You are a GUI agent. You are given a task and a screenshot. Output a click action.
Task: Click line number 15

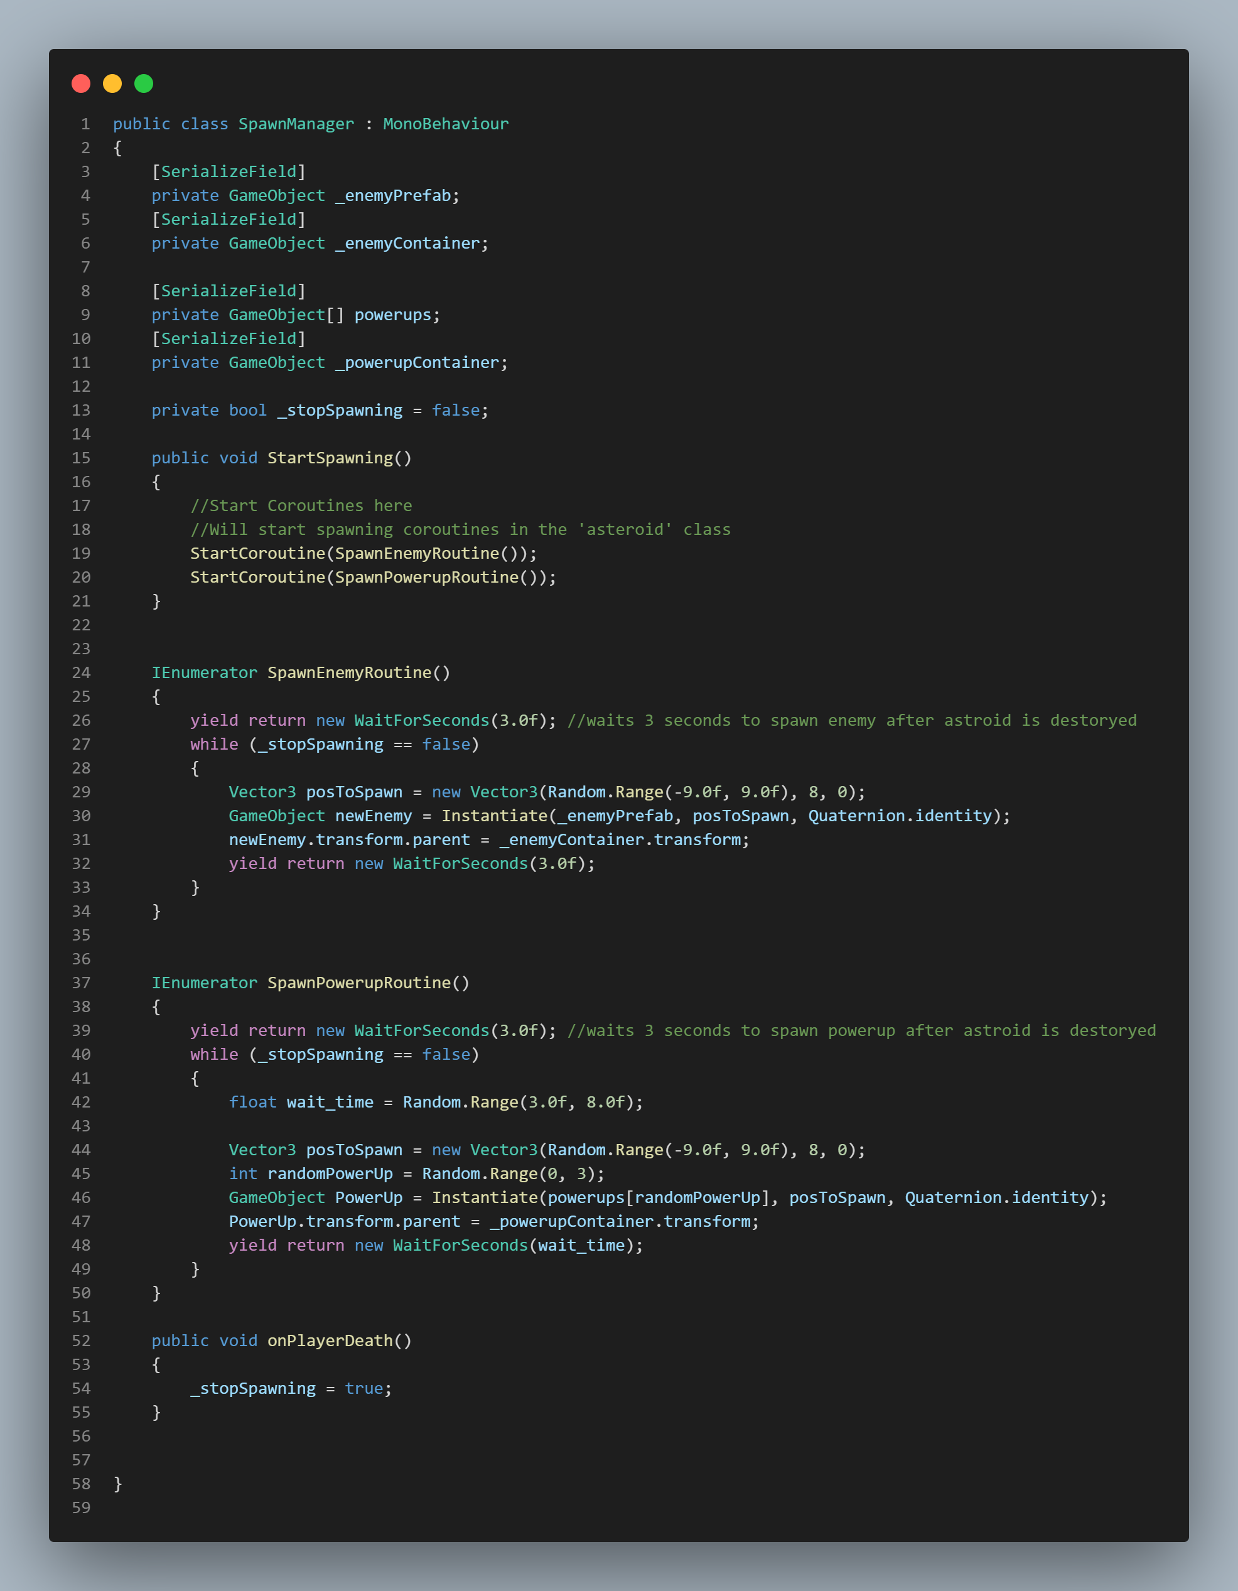tap(82, 458)
